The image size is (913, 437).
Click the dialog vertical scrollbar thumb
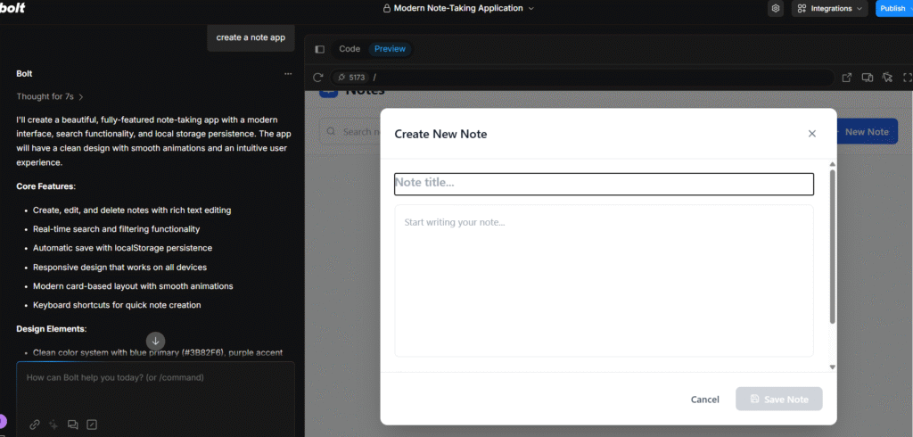pos(832,246)
